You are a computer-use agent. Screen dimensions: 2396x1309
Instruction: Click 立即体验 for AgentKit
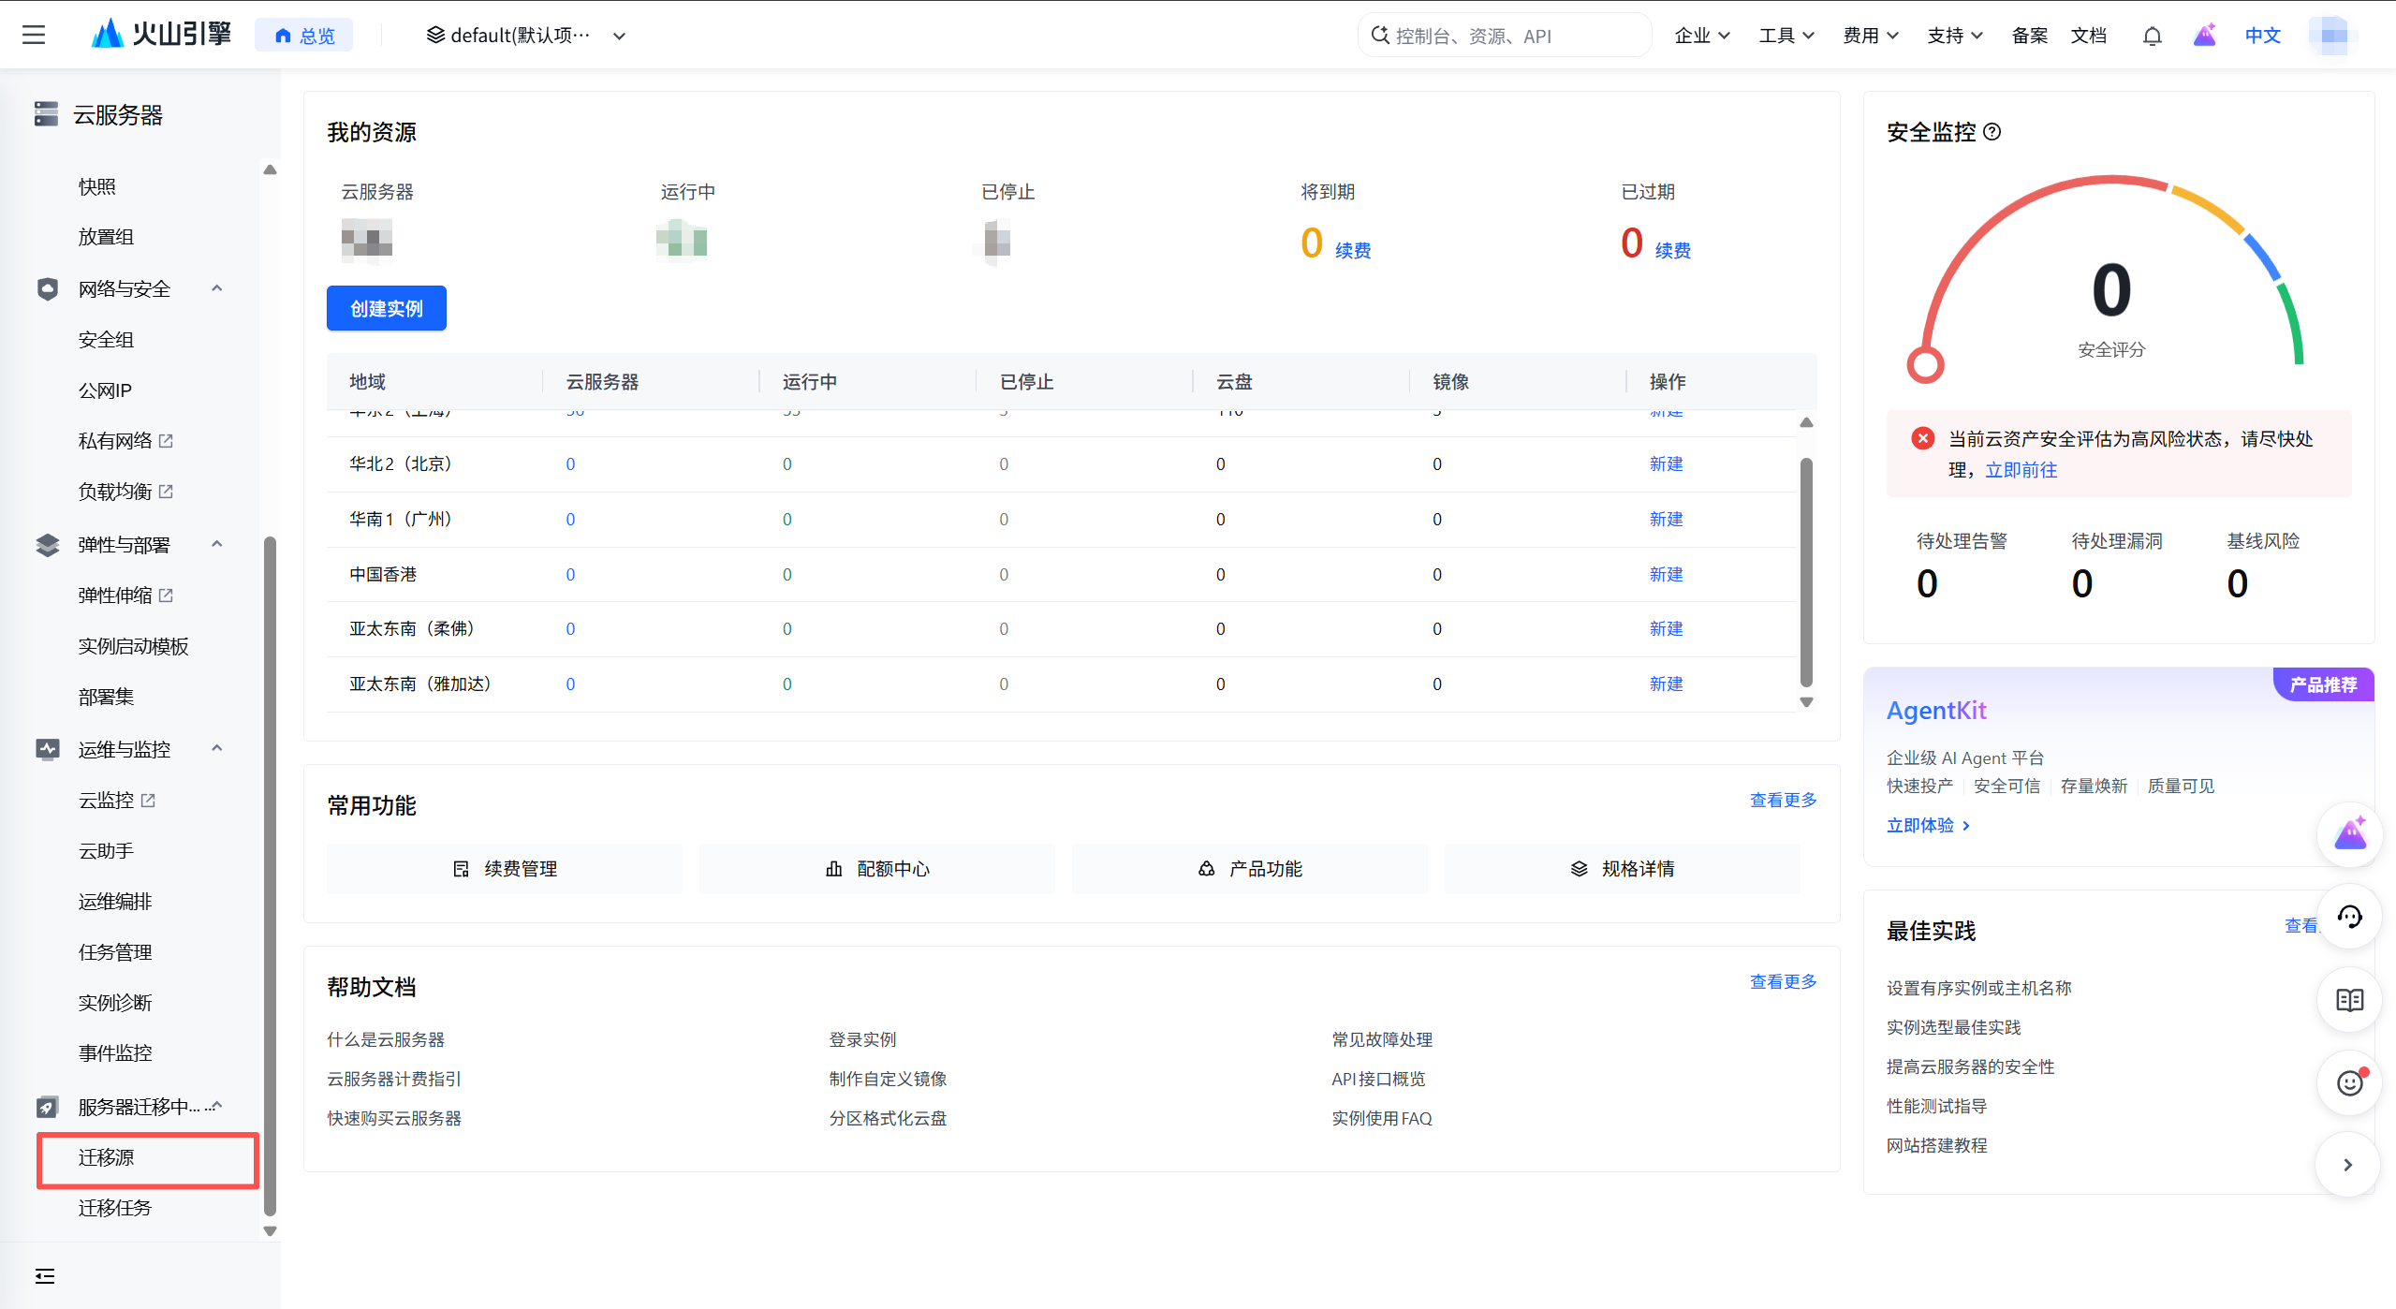1928,825
